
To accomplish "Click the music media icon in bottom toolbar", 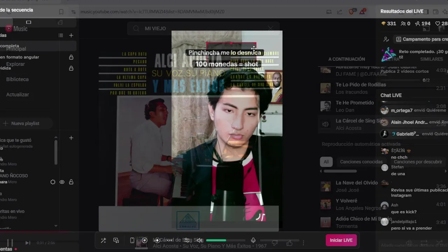I will click(116, 240).
